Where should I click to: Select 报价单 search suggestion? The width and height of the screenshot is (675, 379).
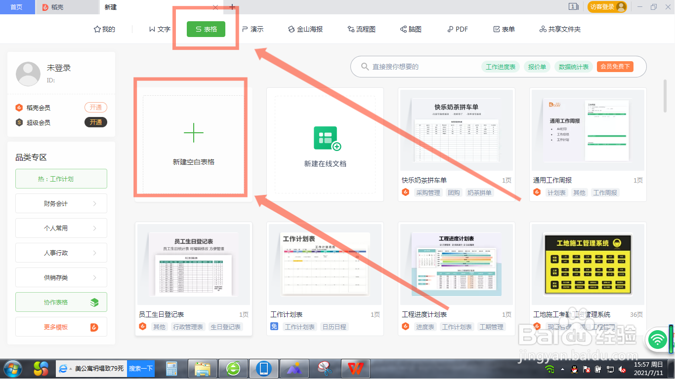[537, 67]
